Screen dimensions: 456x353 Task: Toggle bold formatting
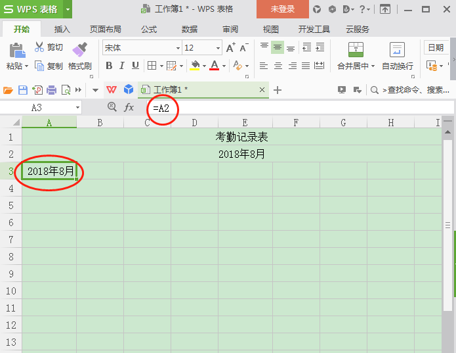pos(109,66)
